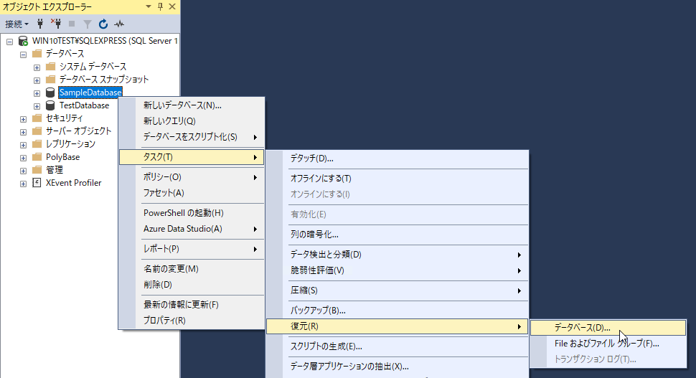Open the 復元(R) submenu
The image size is (696, 378).
[x=398, y=326]
